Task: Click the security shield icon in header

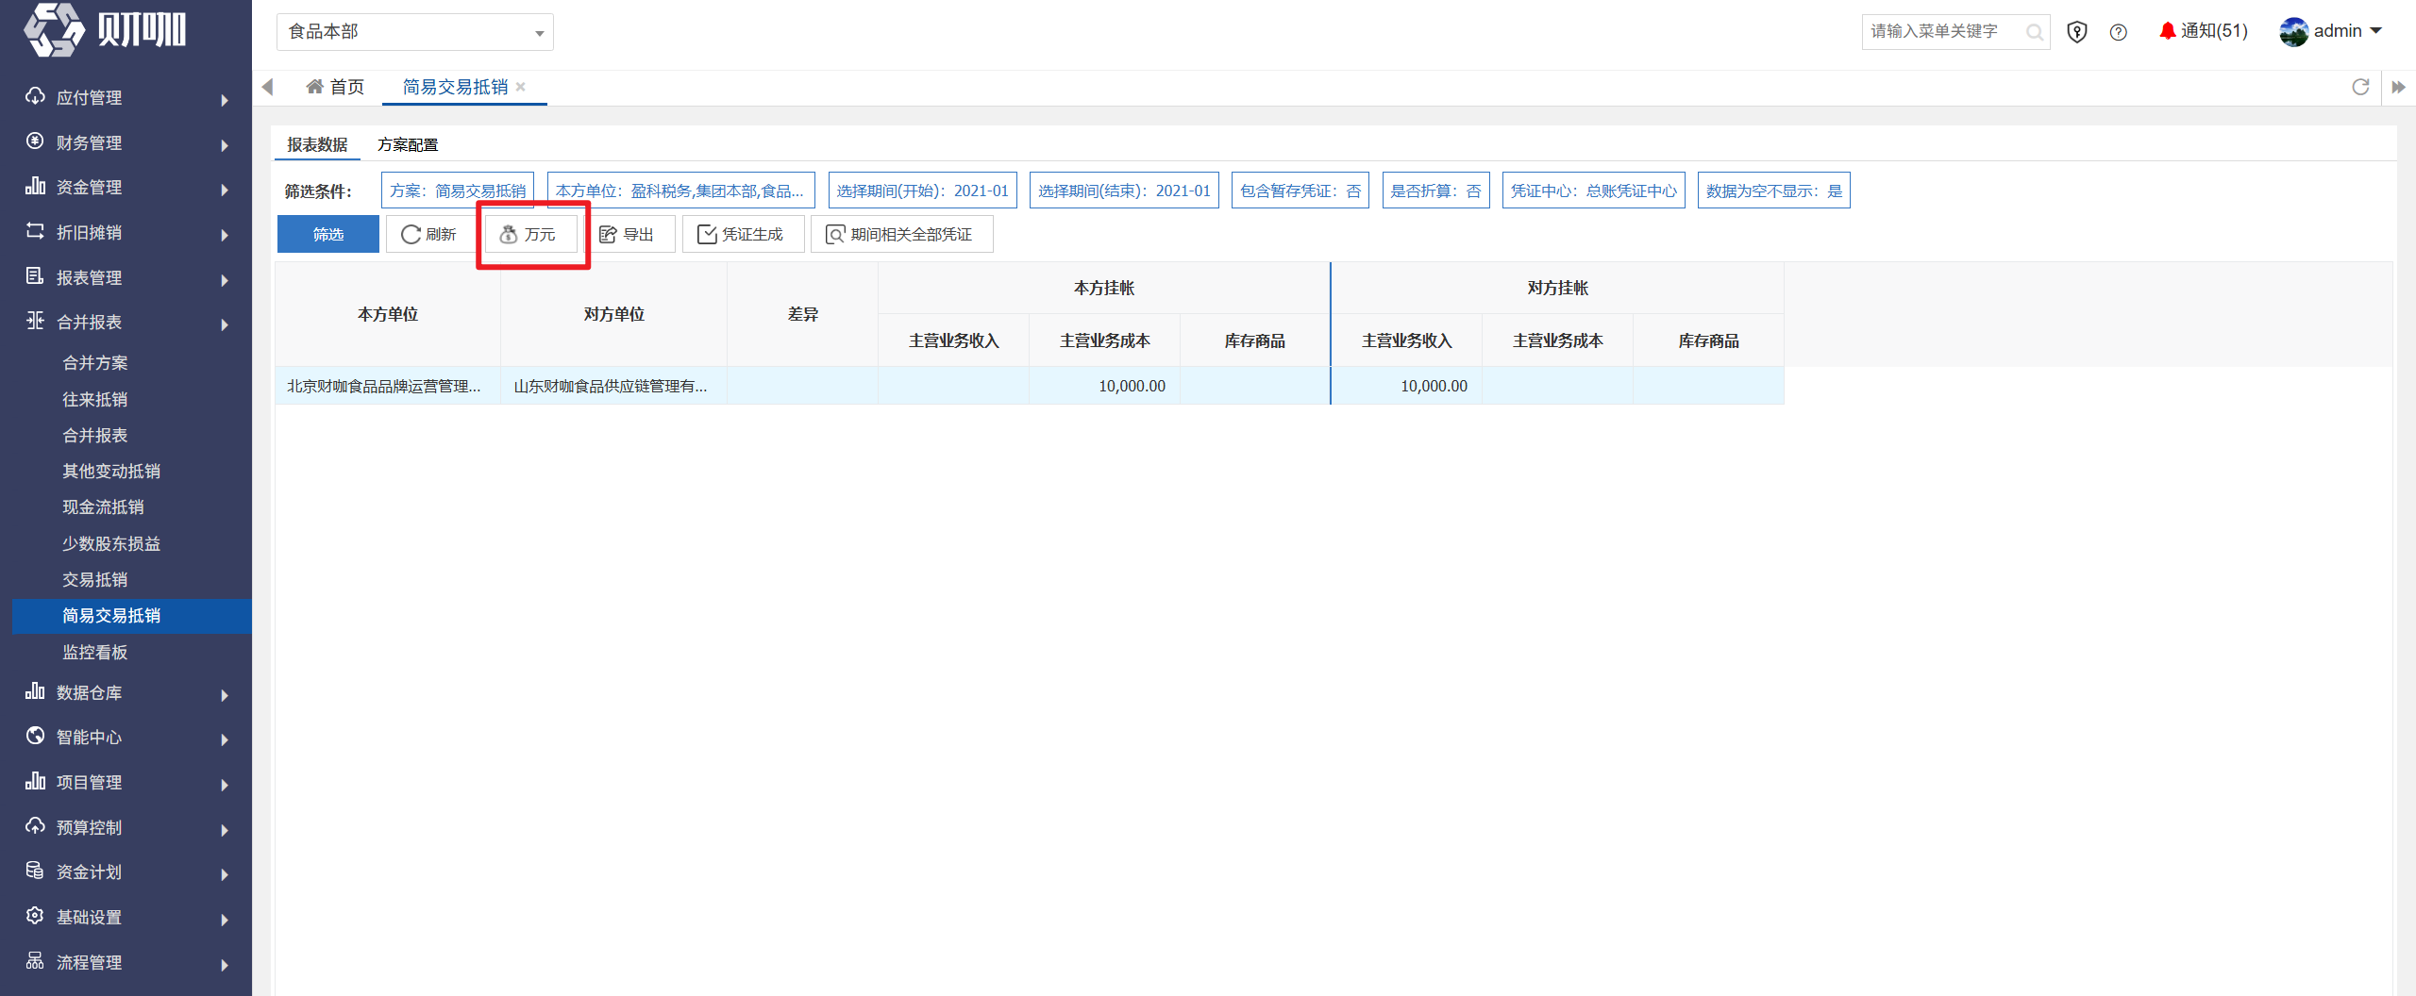Action: [x=2076, y=32]
